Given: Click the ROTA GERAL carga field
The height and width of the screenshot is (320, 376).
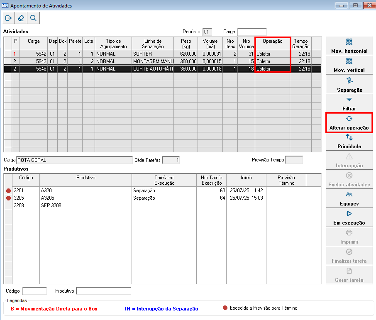Looking at the screenshot, I should point(74,160).
